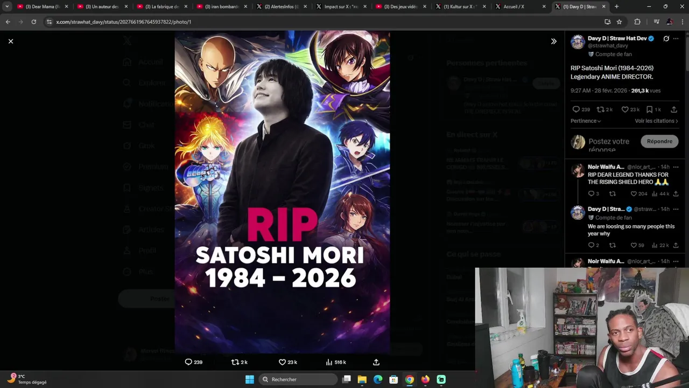Screen dimensions: 689x388
Task: Open Microsoft Edge from the taskbar
Action: (378, 379)
